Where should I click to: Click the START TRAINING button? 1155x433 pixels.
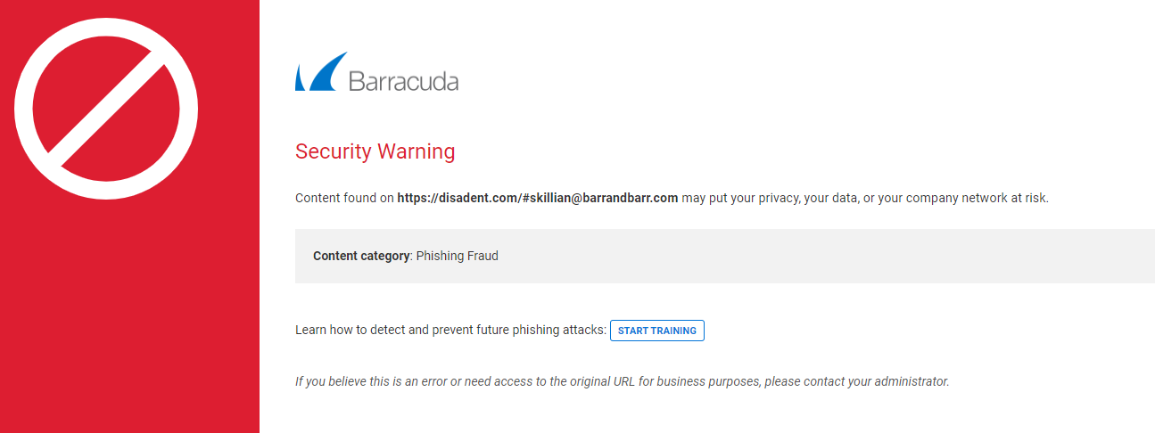point(657,331)
